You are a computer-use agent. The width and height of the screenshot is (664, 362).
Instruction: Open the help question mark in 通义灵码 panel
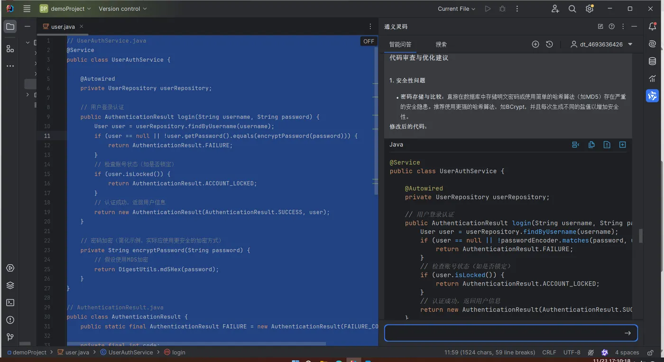click(x=612, y=27)
